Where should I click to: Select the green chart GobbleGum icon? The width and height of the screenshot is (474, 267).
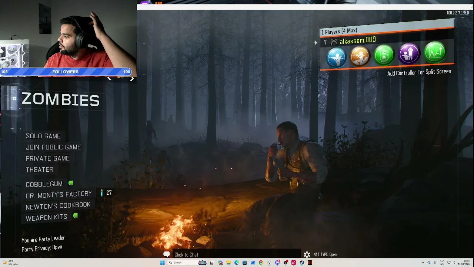coord(435,52)
